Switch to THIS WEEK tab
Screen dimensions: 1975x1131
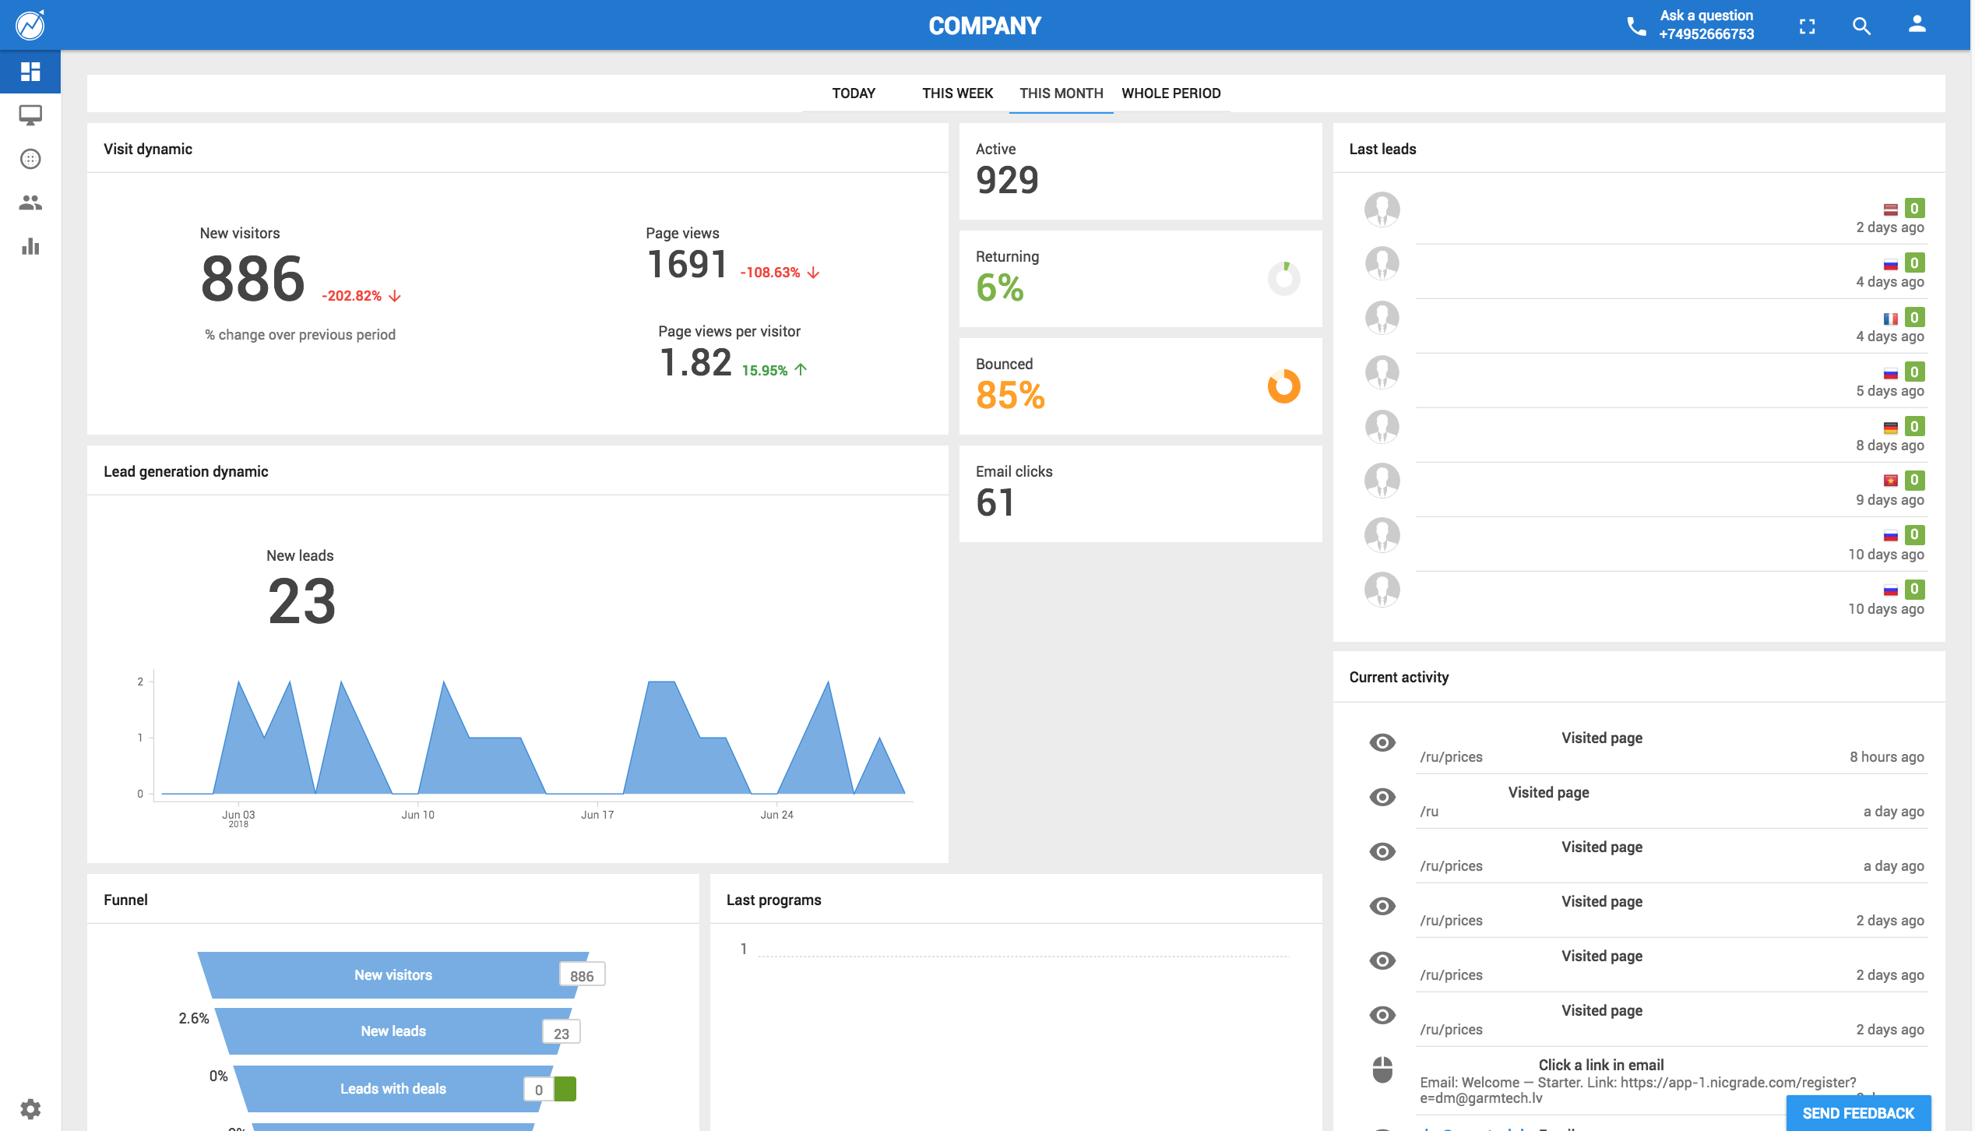[x=957, y=93]
